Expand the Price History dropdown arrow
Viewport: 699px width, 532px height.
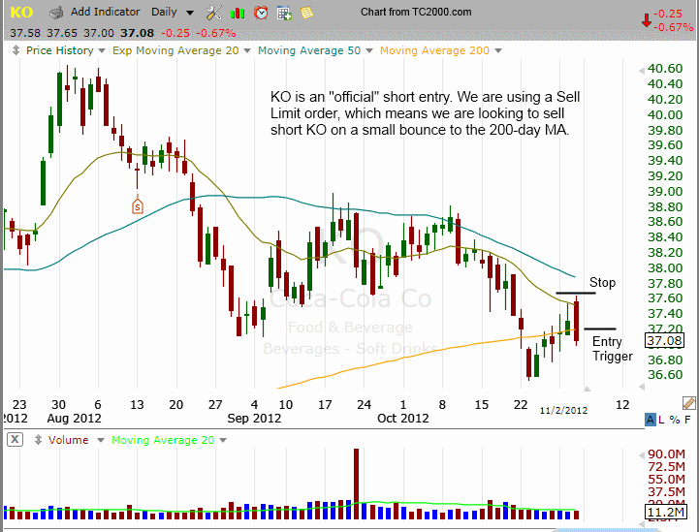click(x=102, y=50)
